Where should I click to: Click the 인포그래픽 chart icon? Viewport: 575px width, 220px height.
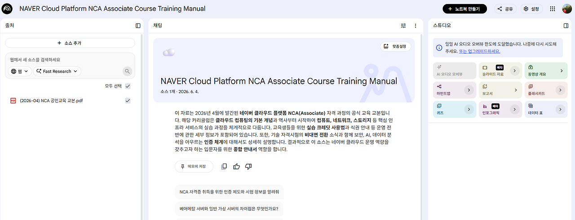485,106
